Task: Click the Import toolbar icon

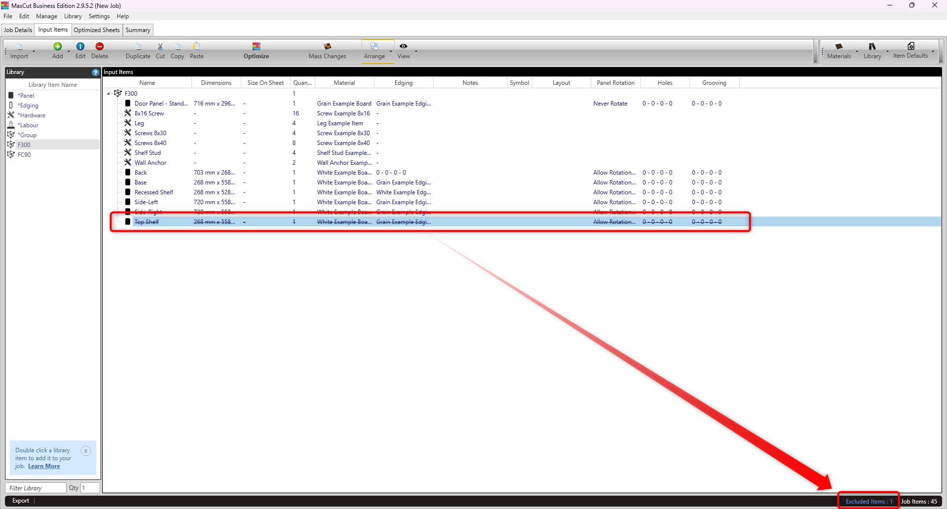Action: tap(19, 46)
